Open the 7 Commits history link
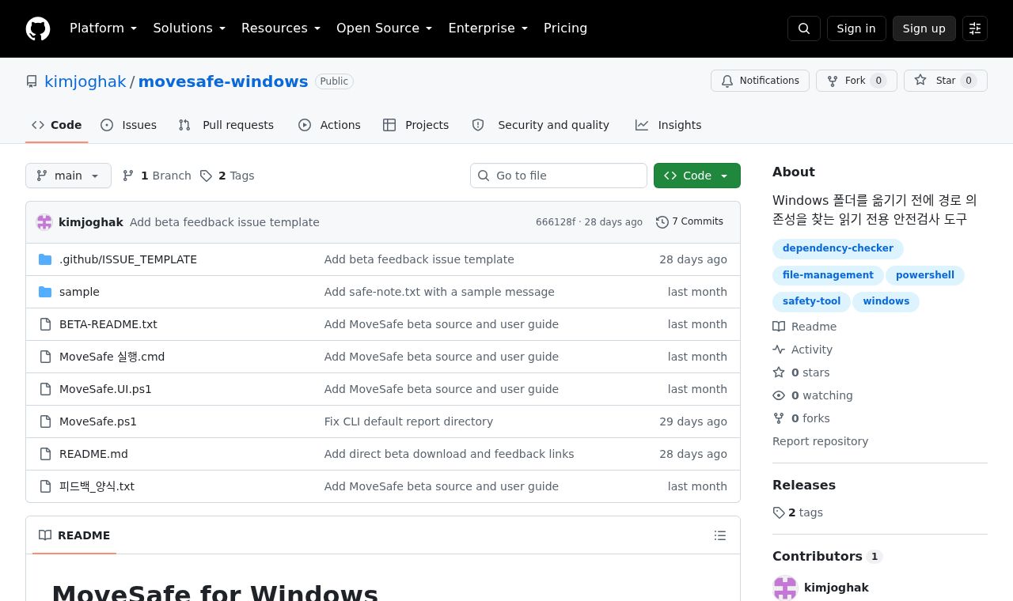Image resolution: width=1013 pixels, height=601 pixels. (690, 222)
